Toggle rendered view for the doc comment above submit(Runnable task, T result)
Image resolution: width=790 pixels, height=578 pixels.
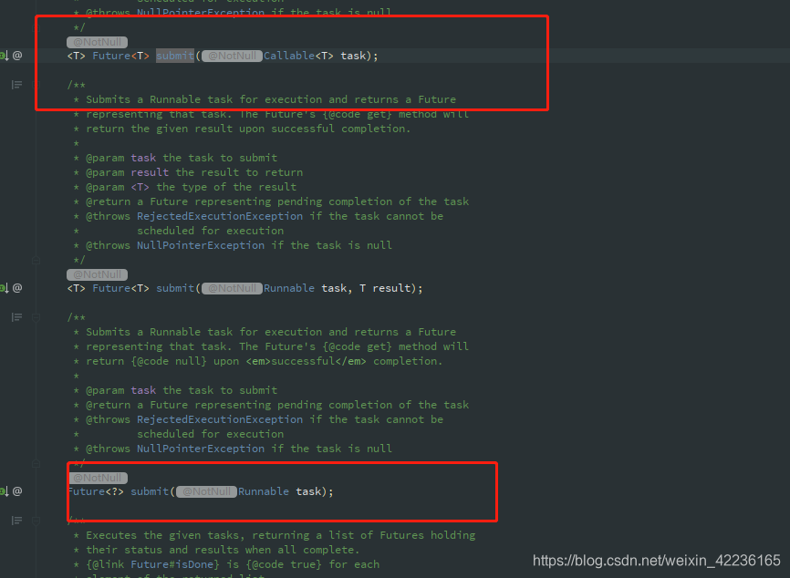coord(16,85)
